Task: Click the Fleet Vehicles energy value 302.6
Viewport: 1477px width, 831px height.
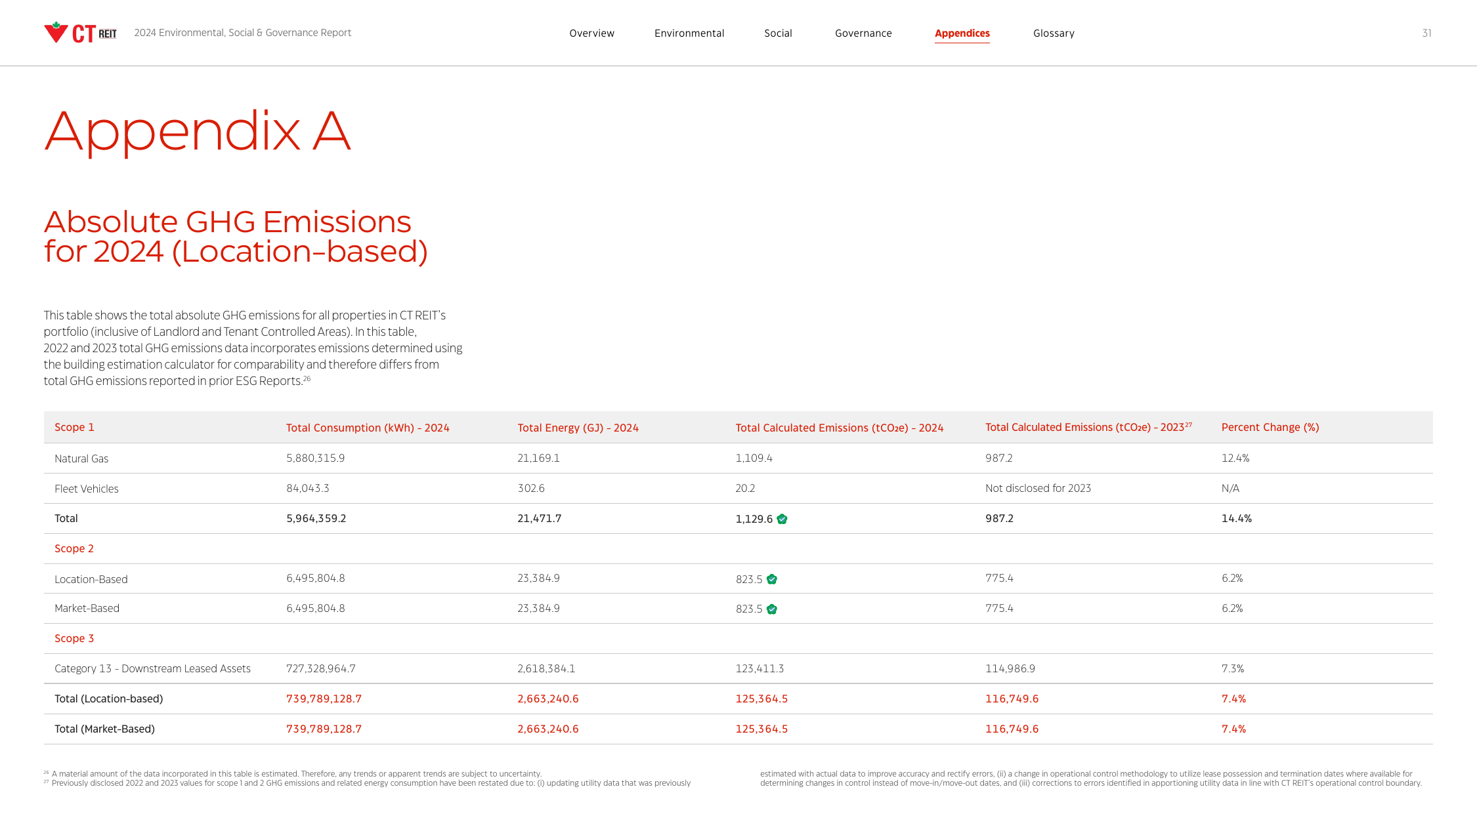Action: [x=530, y=488]
